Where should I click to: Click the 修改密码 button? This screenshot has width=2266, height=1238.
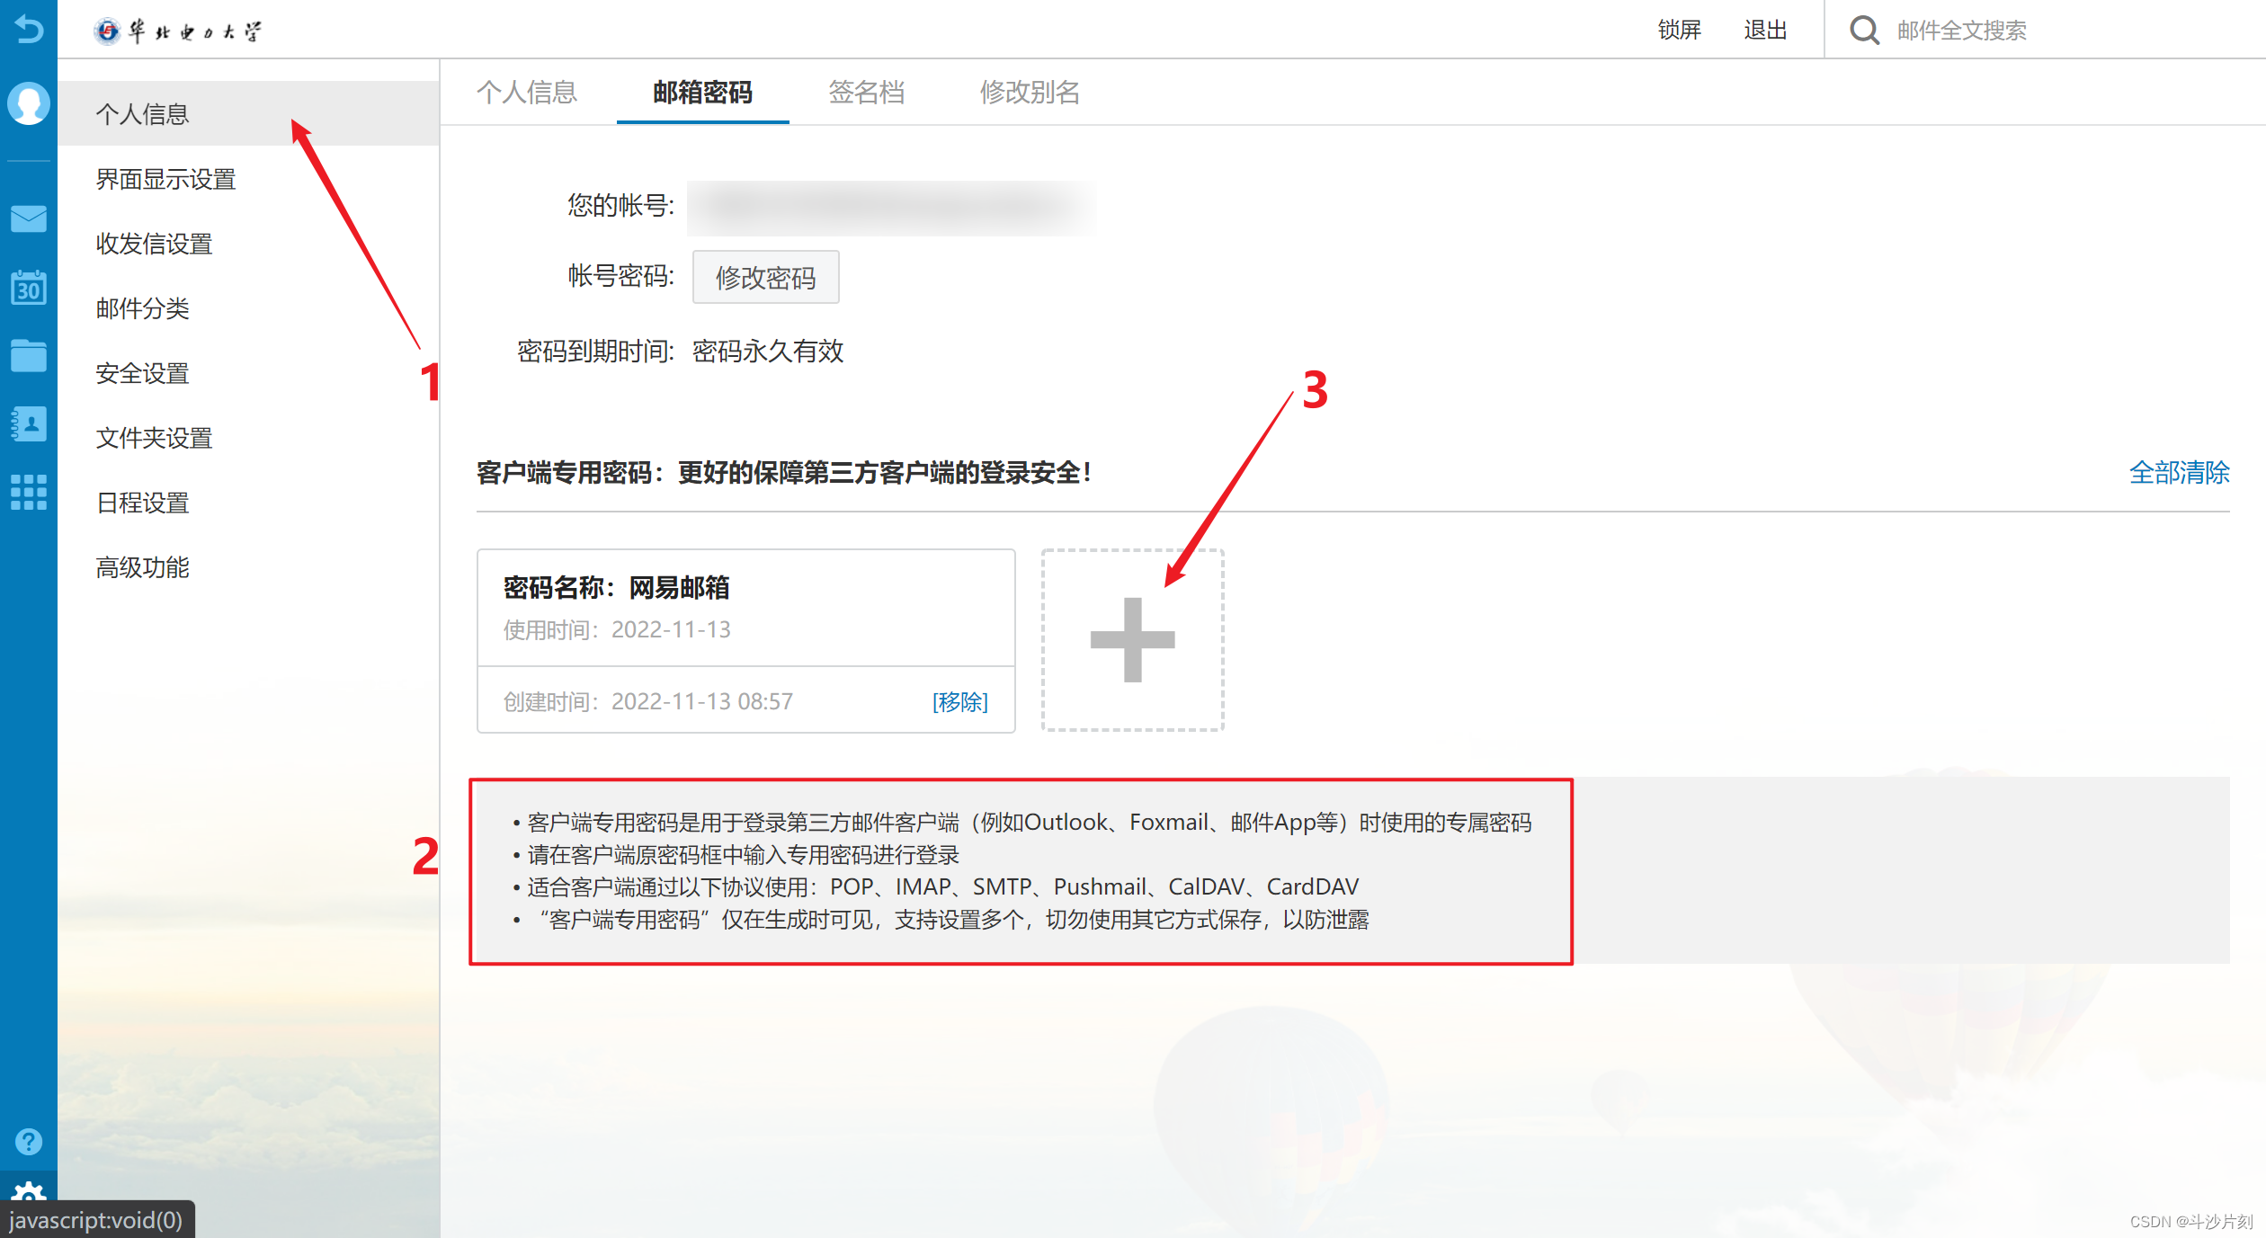pyautogui.click(x=765, y=277)
